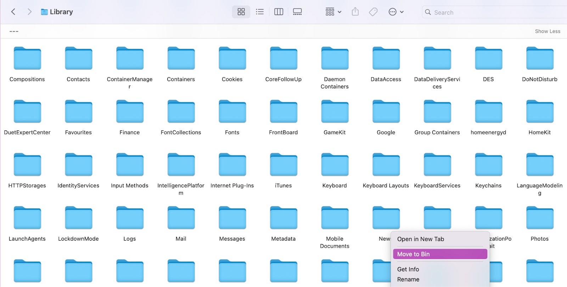Select the Favourites folder
Image resolution: width=567 pixels, height=287 pixels.
point(78,112)
